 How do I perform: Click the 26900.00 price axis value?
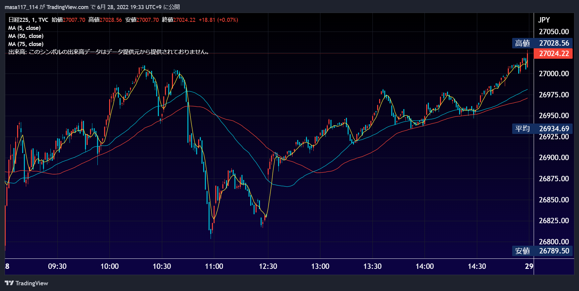(x=554, y=157)
